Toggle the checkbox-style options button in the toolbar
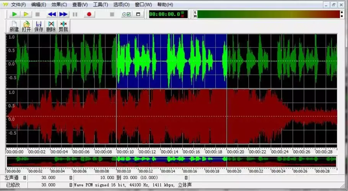348x191 pixels. 126,14
